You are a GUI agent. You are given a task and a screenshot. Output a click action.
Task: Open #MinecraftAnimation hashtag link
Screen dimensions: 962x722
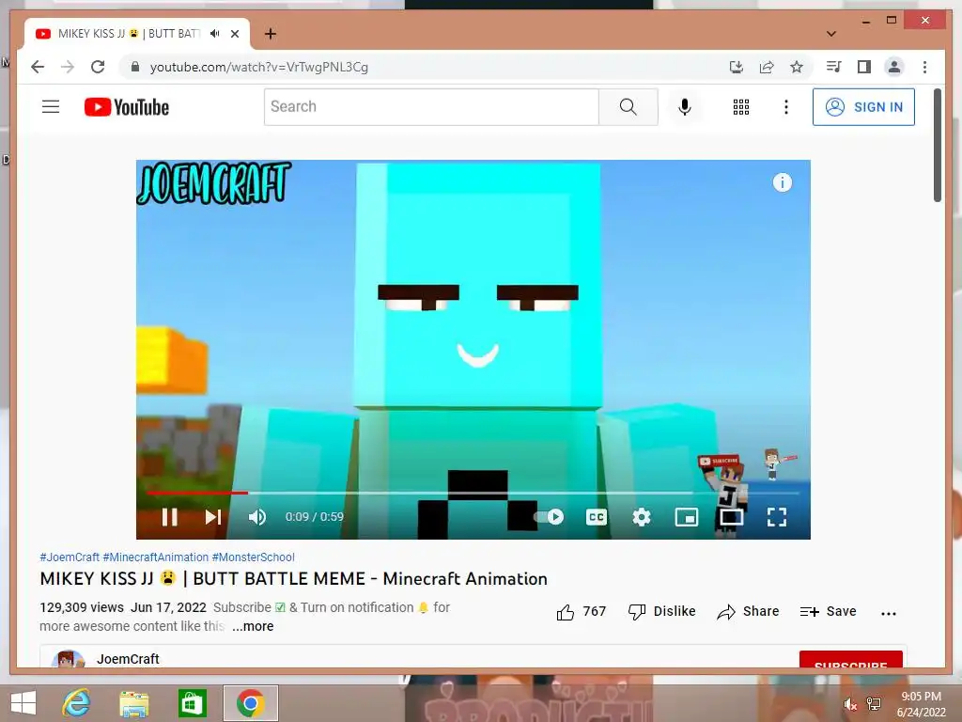tap(156, 557)
